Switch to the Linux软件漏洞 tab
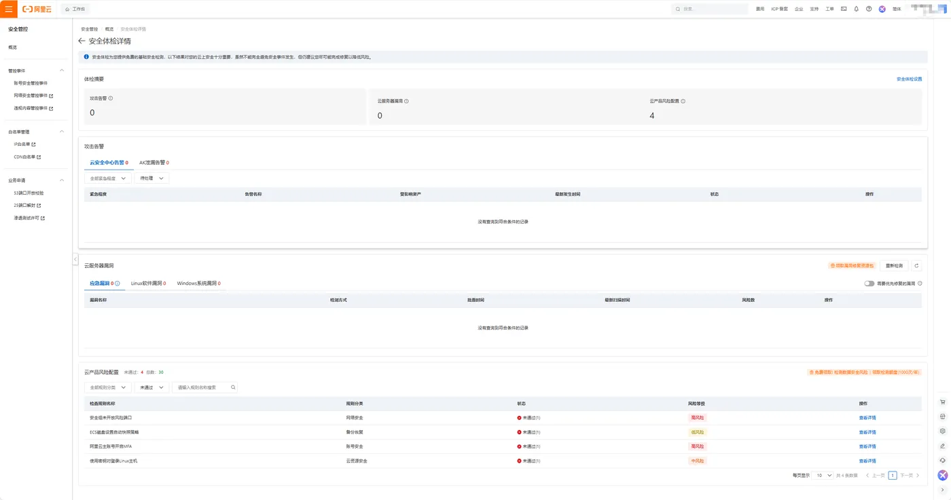Viewport: 951px width, 500px height. coord(148,284)
